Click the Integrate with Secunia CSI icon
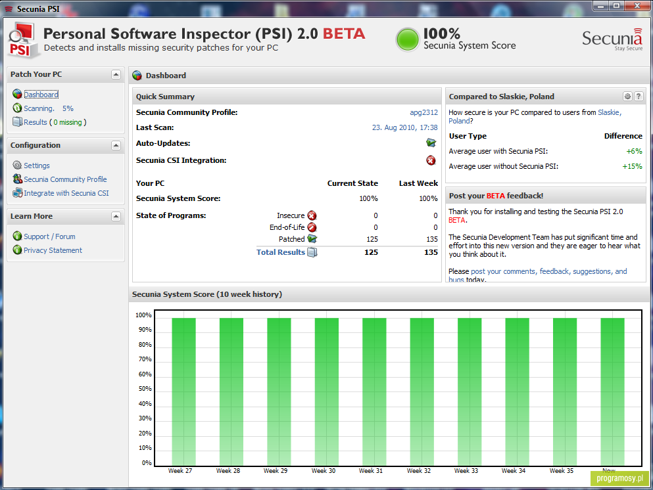This screenshot has width=653, height=490. tap(17, 193)
